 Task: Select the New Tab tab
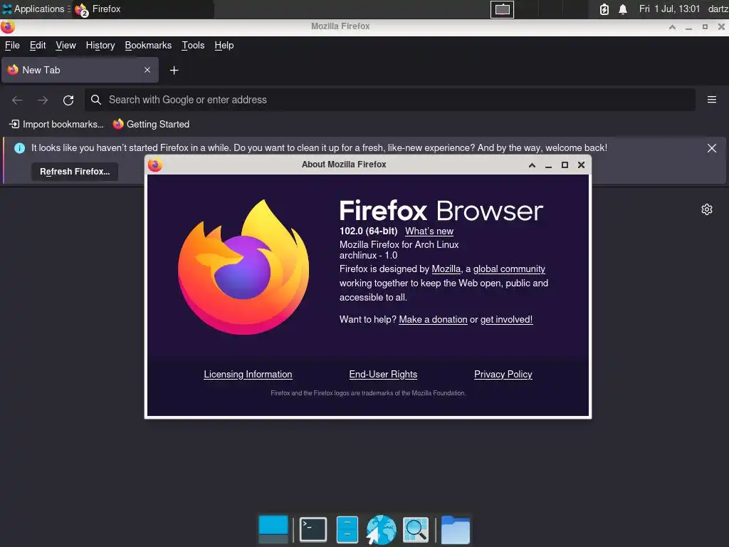pos(80,70)
